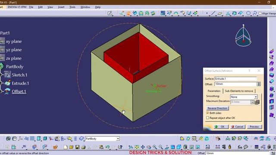Screen dimensions: 276x155
Task: Open the File menu
Action: [31, 7]
